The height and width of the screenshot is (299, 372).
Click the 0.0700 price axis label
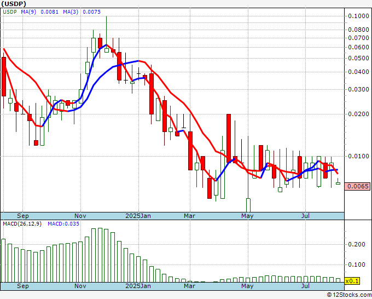pos(358,38)
